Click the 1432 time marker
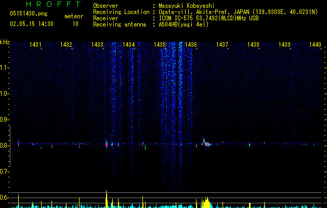Image resolution: width=327 pixels, height=208 pixels. pyautogui.click(x=67, y=45)
